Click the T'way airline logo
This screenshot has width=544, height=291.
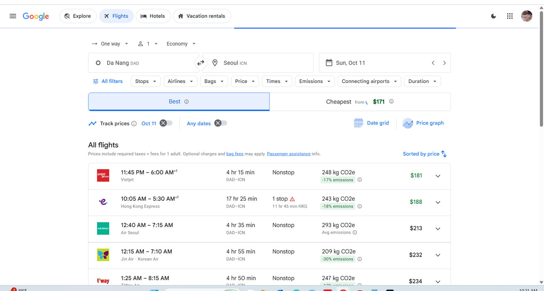click(x=103, y=281)
